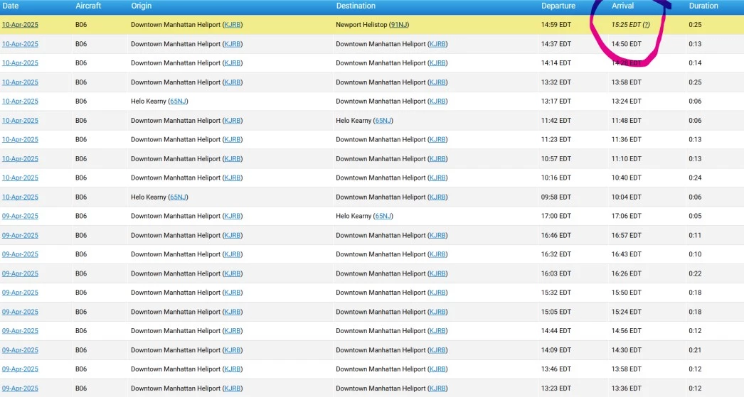Click origin KJRB link in the 15:32 EDT departure row
The height and width of the screenshot is (397, 744).
[233, 293]
